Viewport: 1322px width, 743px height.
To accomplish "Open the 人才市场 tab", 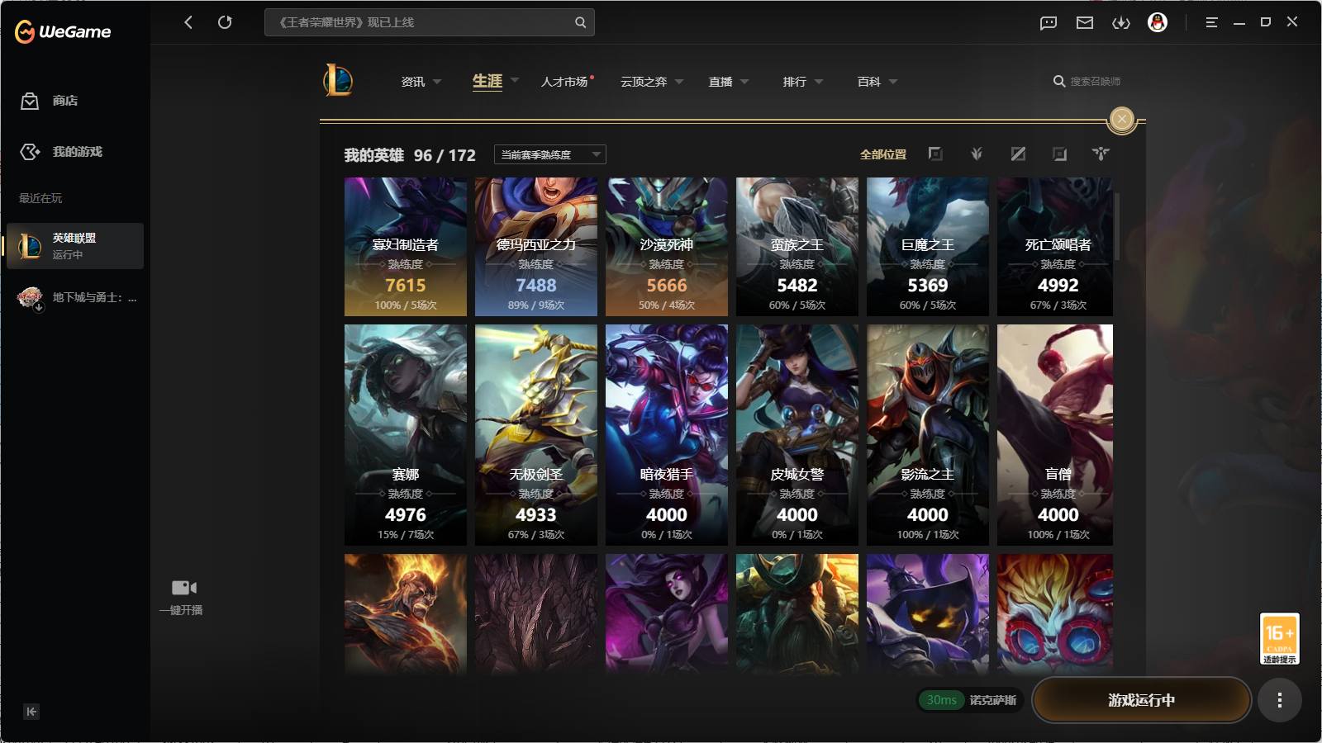I will (564, 82).
